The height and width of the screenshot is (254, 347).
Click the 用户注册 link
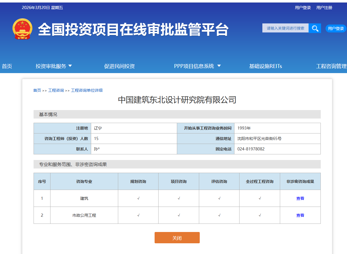pyautogui.click(x=324, y=7)
